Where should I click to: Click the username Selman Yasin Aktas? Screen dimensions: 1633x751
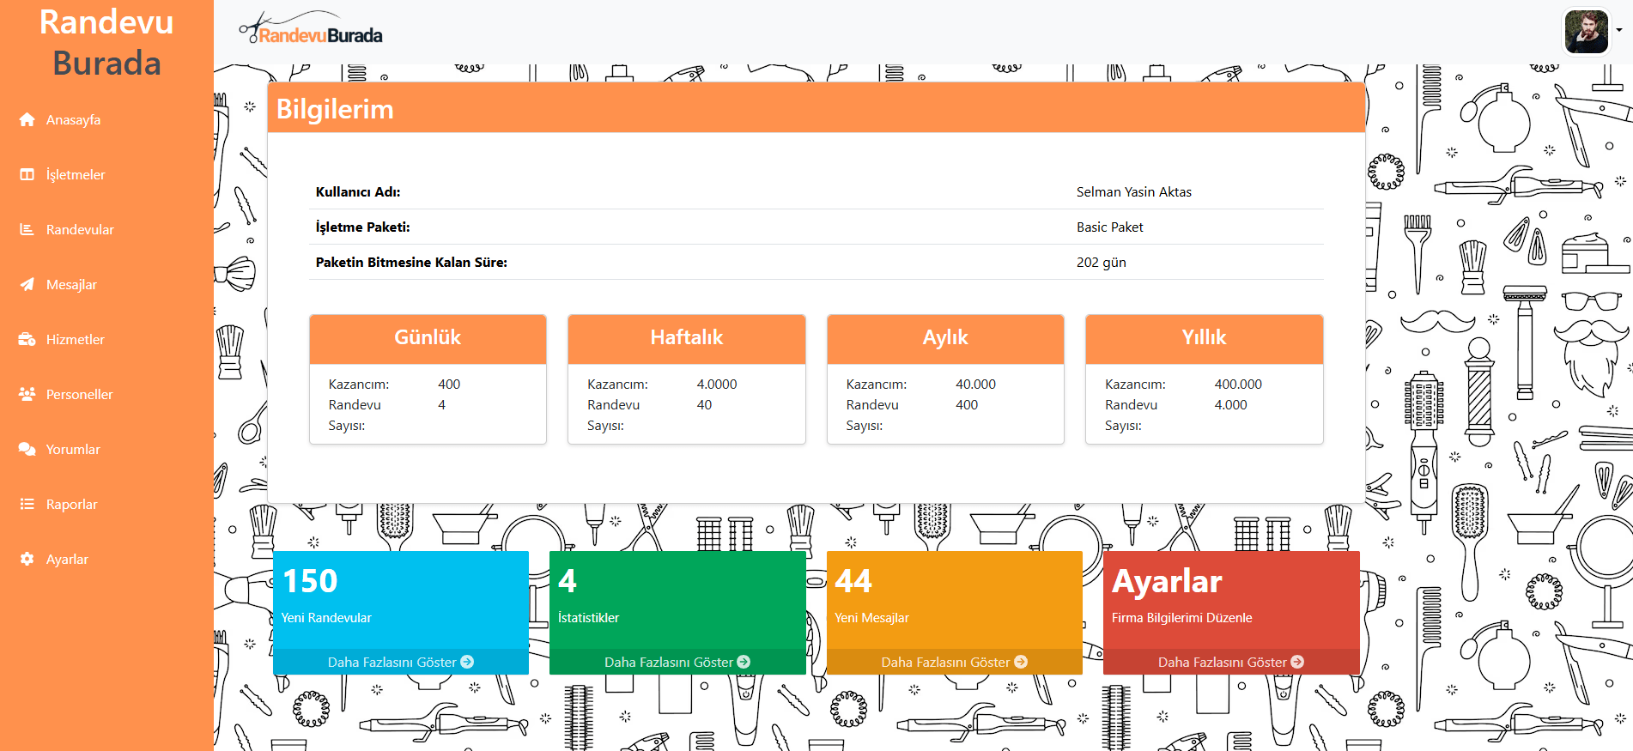coord(1134,192)
